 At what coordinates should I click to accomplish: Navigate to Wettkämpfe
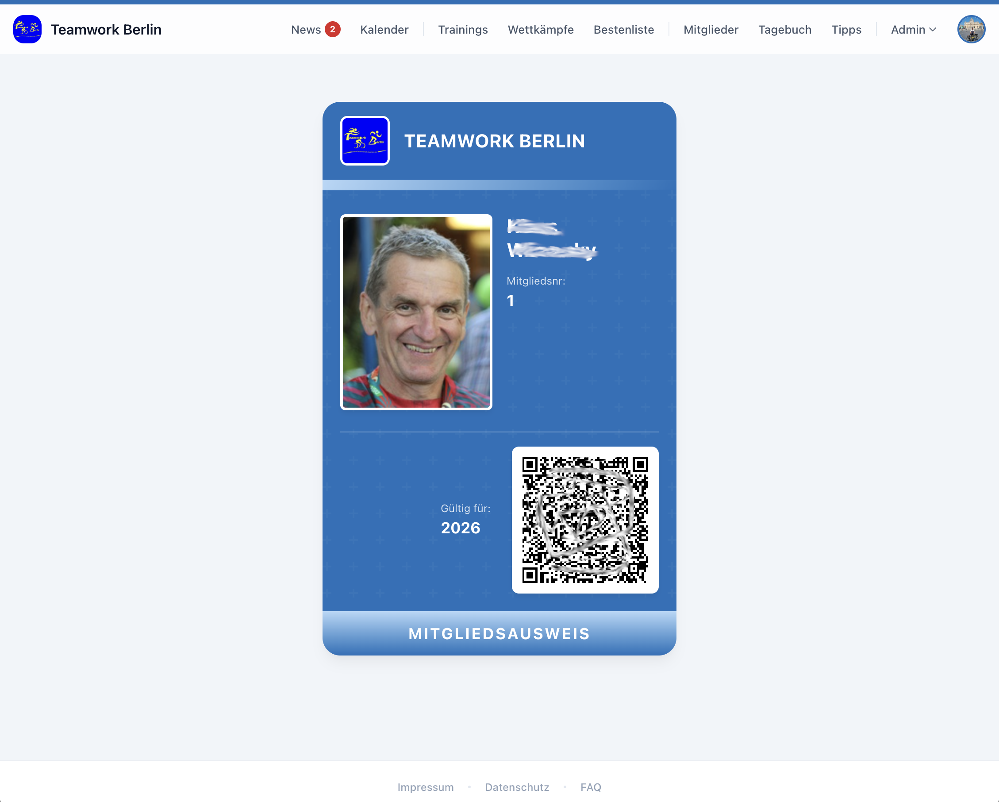[x=540, y=30]
